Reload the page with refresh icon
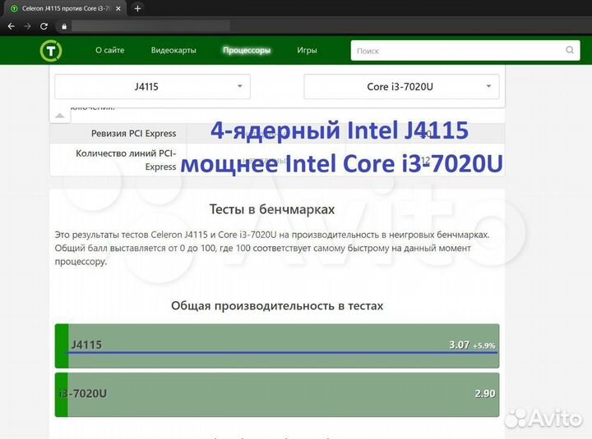 coord(44,26)
